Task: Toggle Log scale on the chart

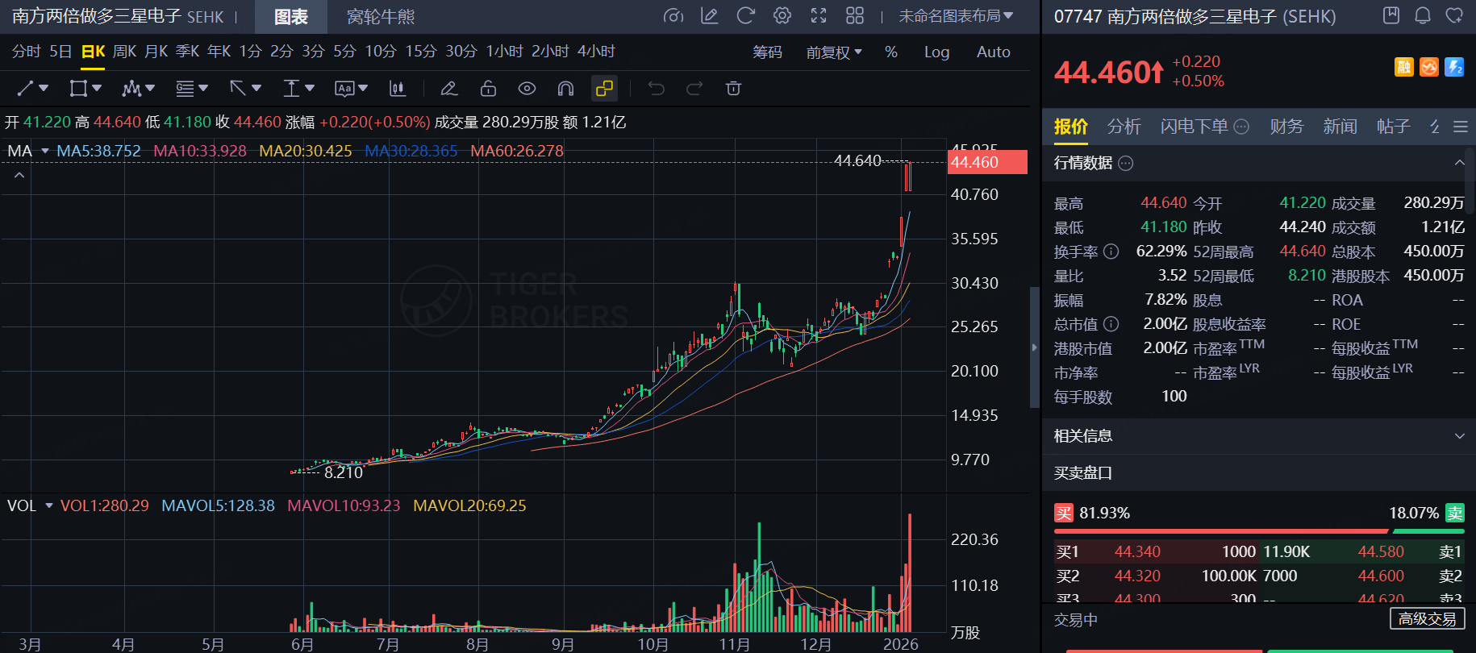Action: [936, 52]
